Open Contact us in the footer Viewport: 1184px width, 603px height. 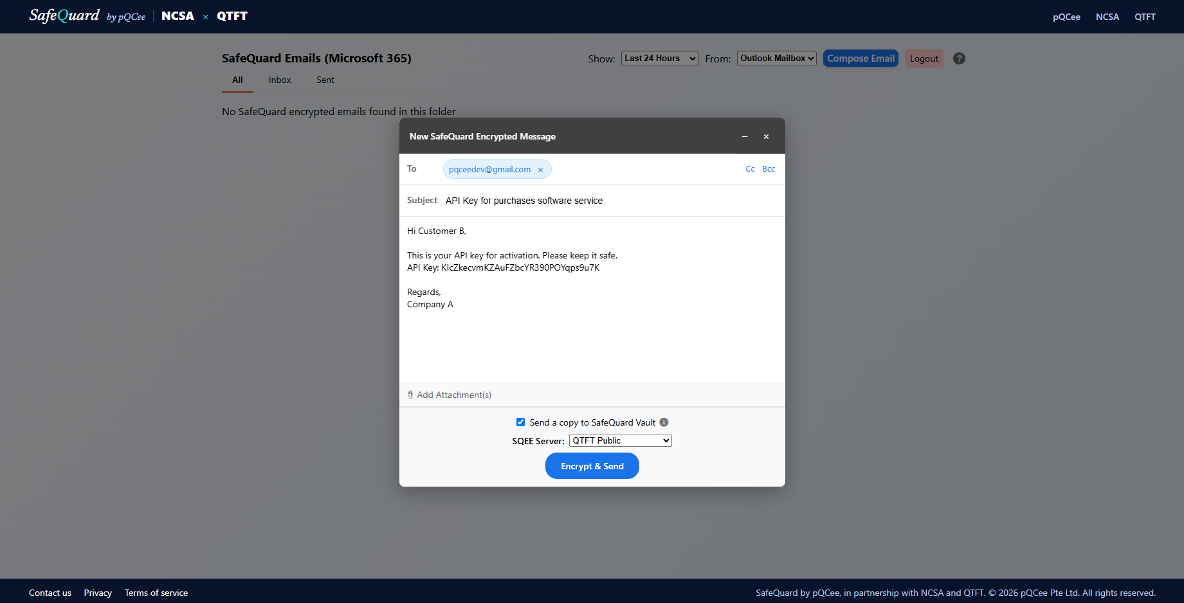(50, 593)
